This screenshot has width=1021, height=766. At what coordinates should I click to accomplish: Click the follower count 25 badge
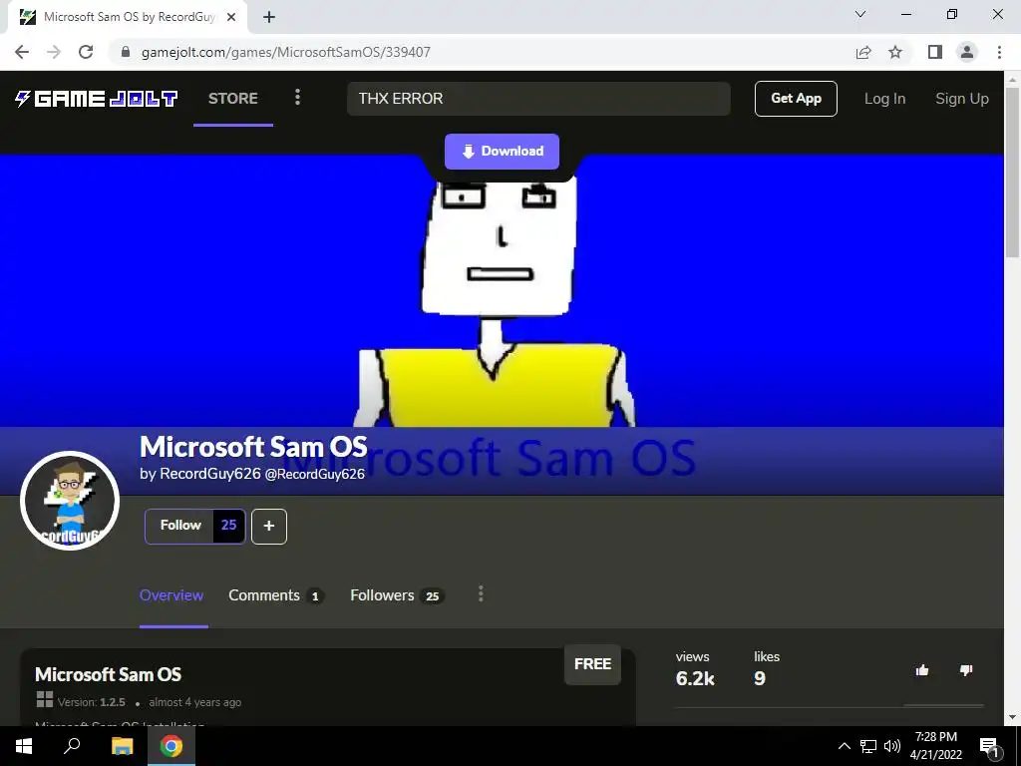(x=228, y=526)
